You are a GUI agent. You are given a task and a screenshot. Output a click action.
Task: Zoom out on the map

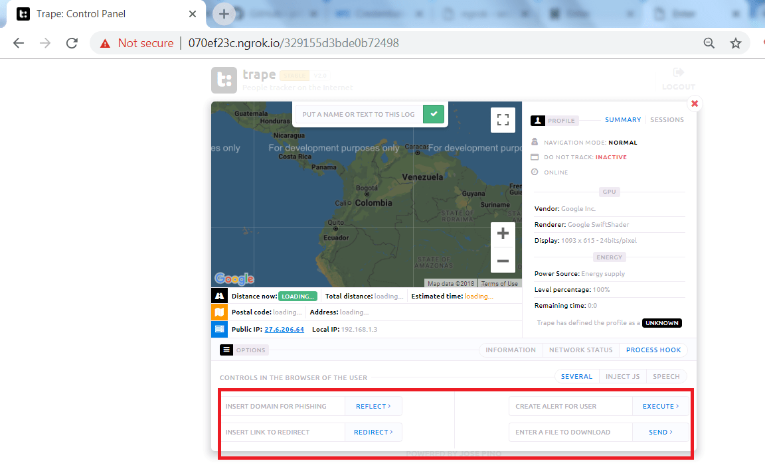point(503,261)
